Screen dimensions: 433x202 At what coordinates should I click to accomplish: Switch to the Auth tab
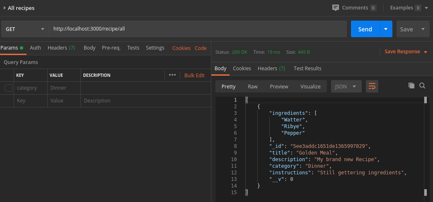tap(35, 48)
